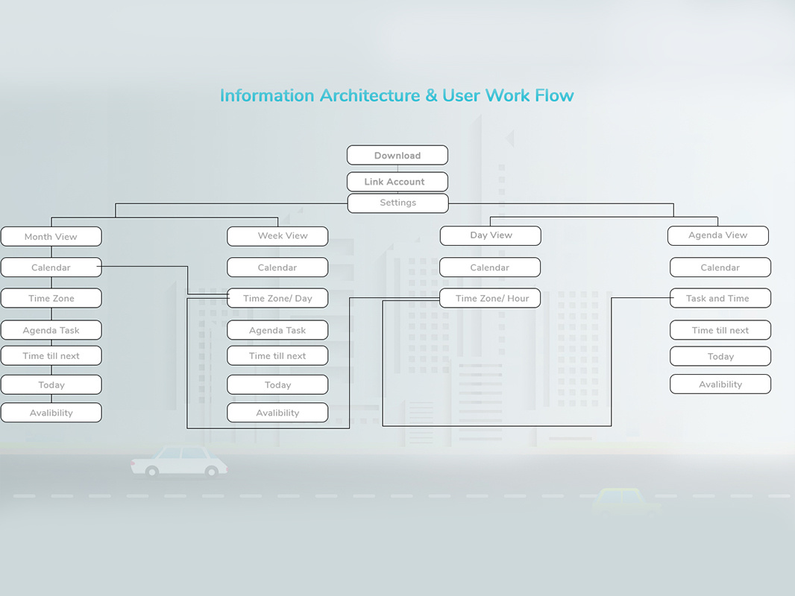Screen dimensions: 795x596
Task: Open Calendar under Agenda View
Action: coord(720,267)
